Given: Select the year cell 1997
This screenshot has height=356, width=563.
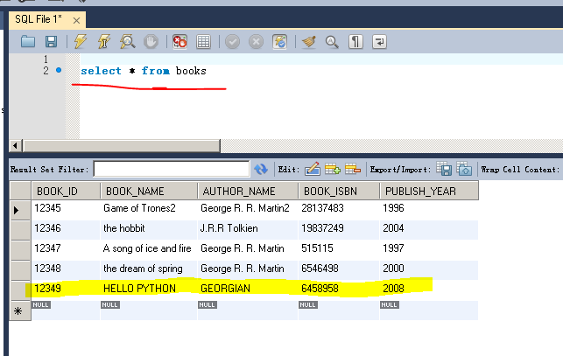Looking at the screenshot, I should coord(429,248).
